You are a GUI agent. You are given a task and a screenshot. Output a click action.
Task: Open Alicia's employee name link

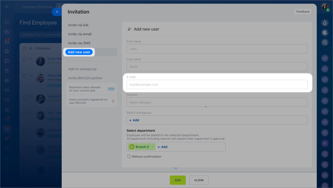coord(55,75)
